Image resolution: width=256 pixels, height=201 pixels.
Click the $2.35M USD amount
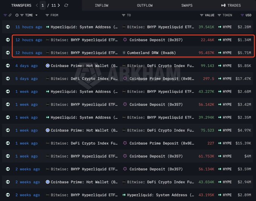[244, 118]
